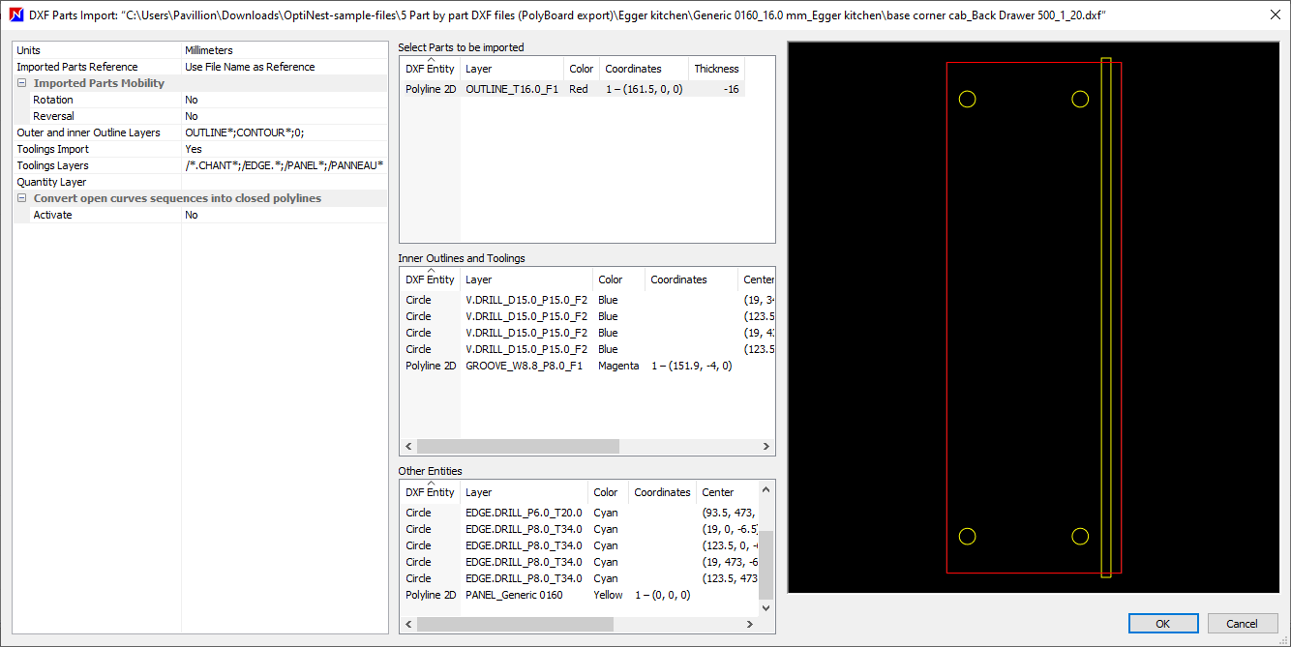The width and height of the screenshot is (1291, 647).
Task: Select the GROOVE_W8.8_P8.0_F1 polyline row
Action: coord(586,366)
